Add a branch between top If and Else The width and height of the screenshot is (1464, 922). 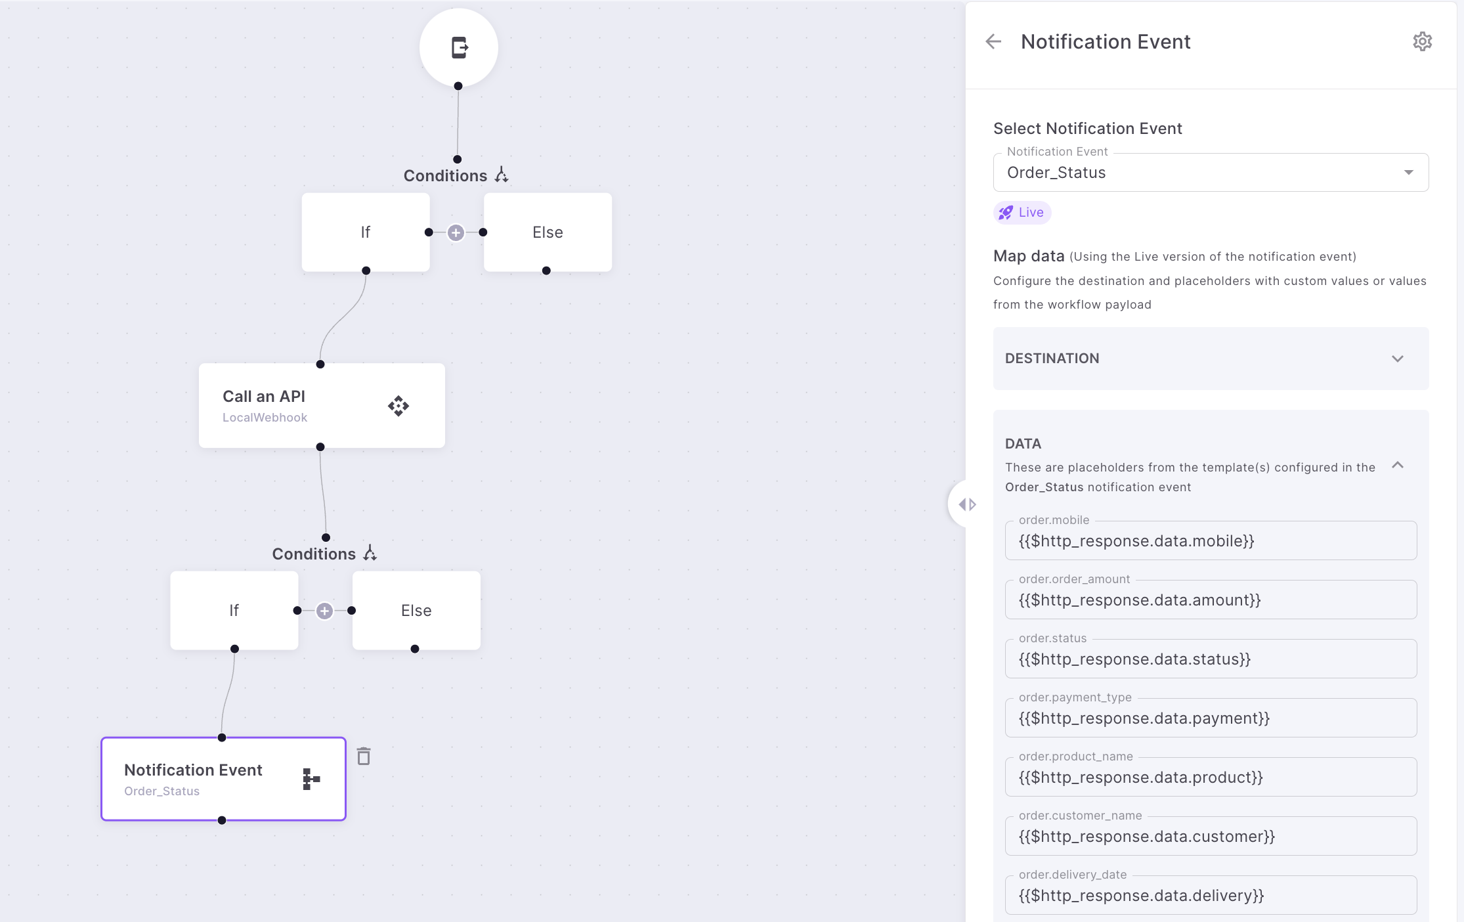coord(456,232)
